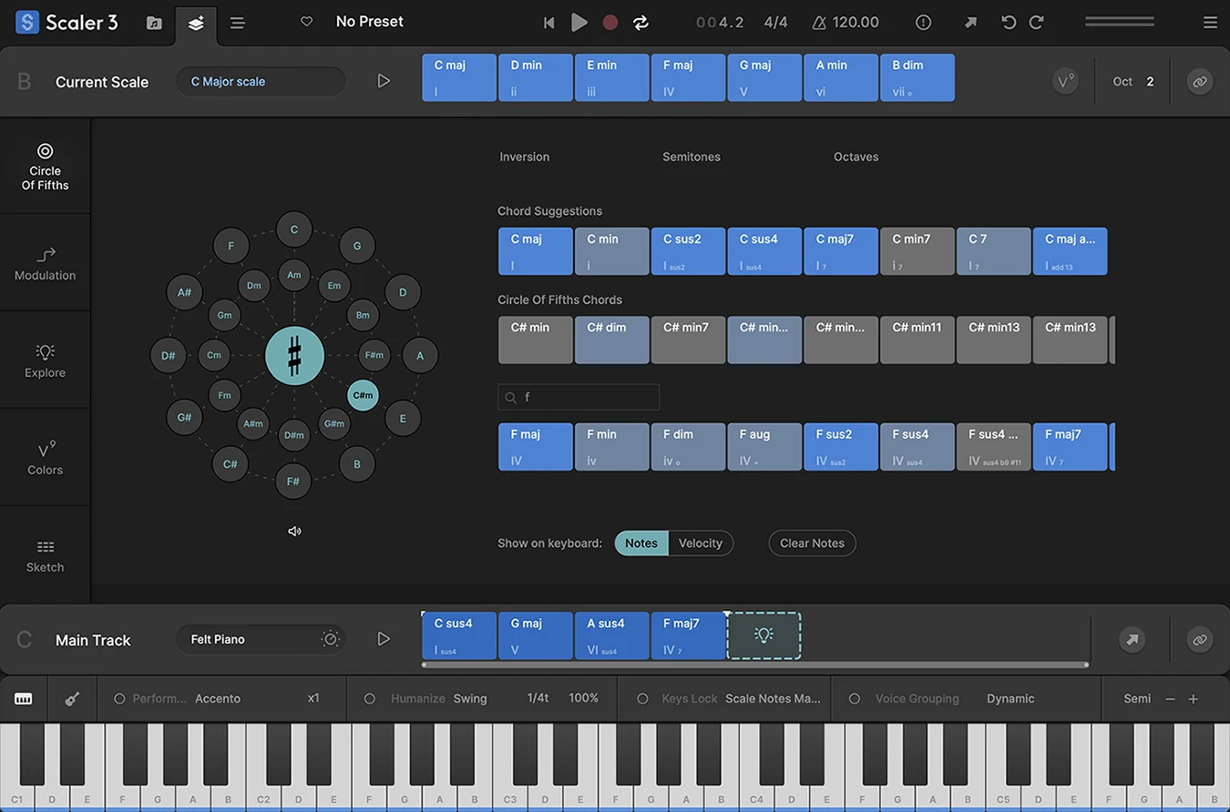
Task: Select the C#m node on the circle
Action: click(363, 395)
